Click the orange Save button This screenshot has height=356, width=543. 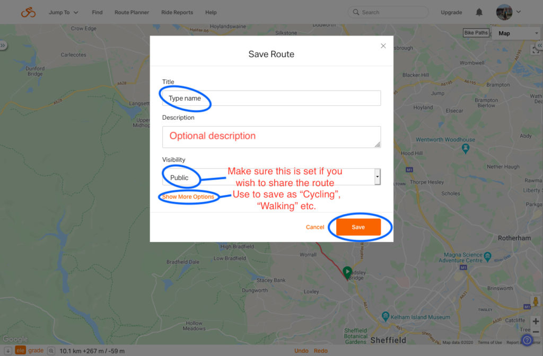coord(358,227)
